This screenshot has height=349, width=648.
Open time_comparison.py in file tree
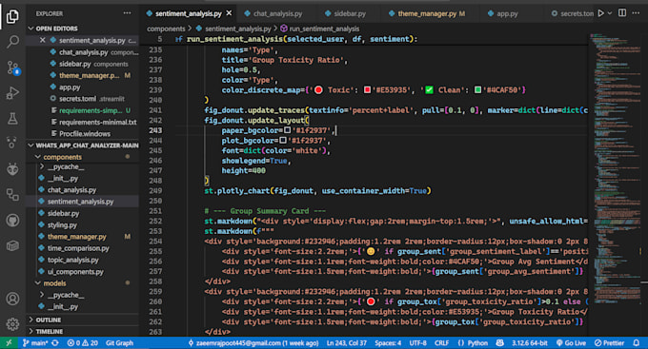[78, 248]
